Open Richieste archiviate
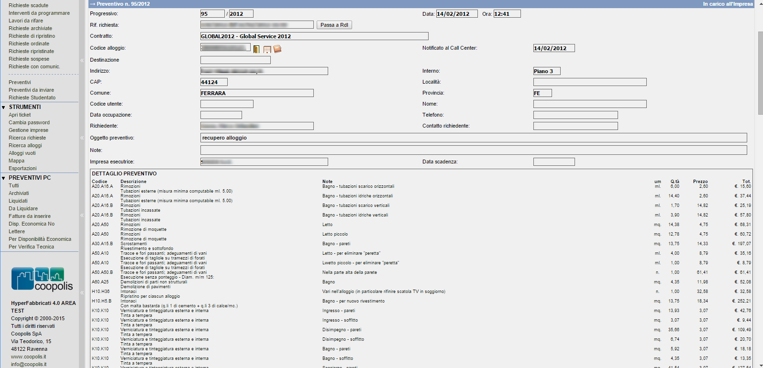763x368 pixels. pos(30,28)
